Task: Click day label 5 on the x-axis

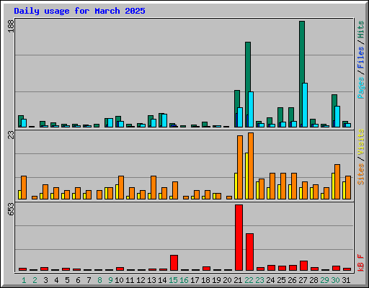Action: coord(67,280)
